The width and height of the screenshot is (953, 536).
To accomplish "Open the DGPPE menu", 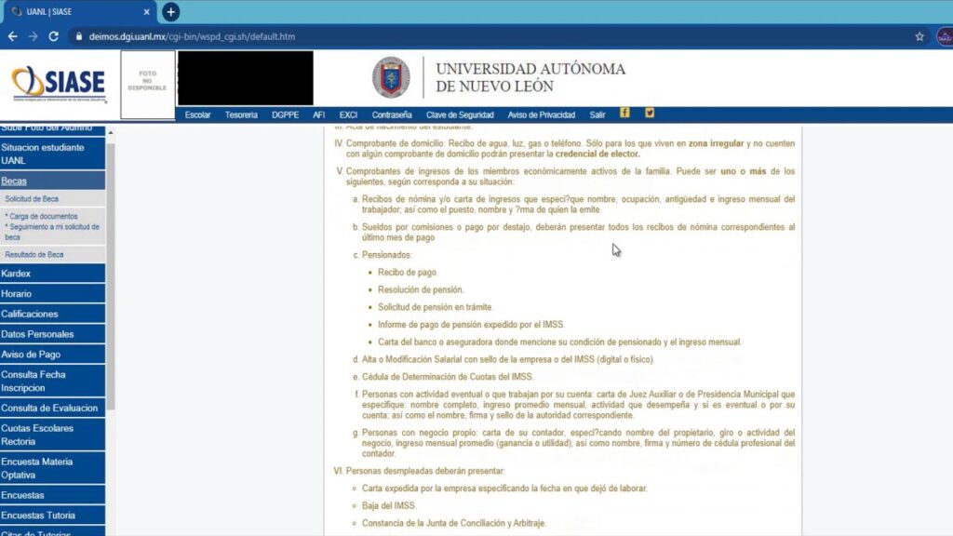I will [285, 114].
